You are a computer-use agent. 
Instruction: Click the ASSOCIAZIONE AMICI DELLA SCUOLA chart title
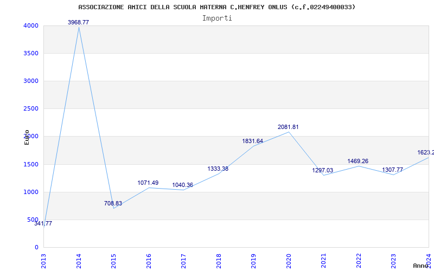[216, 7]
